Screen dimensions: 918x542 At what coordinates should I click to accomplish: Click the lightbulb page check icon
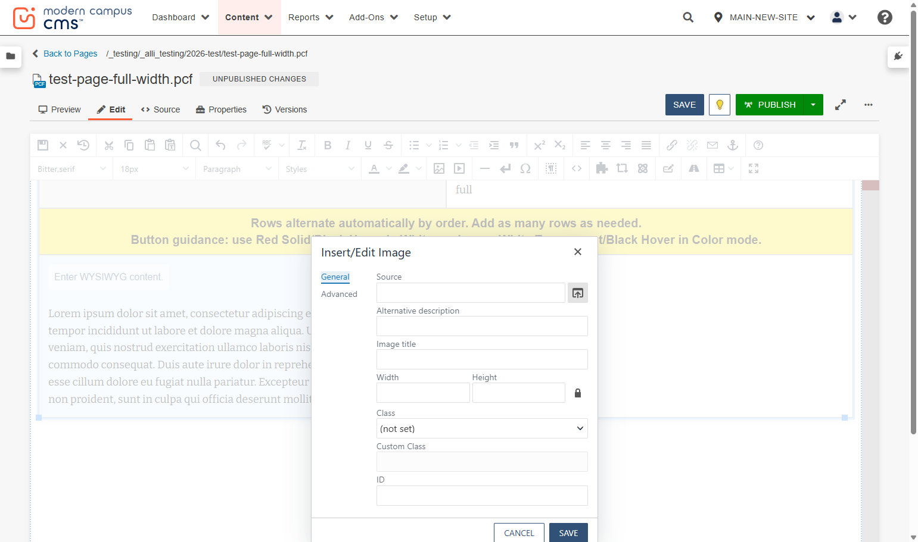pos(720,105)
